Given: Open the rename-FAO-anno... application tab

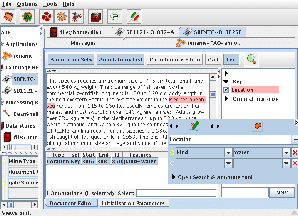Looking at the screenshot, I should (x=209, y=43).
